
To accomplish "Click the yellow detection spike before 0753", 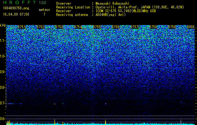I will tap(54, 122).
